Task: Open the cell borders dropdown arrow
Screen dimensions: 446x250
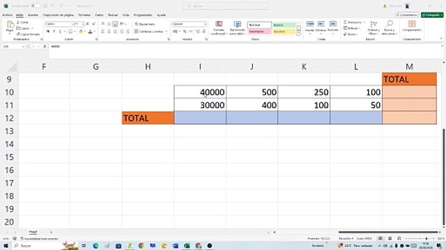Action: coord(75,31)
